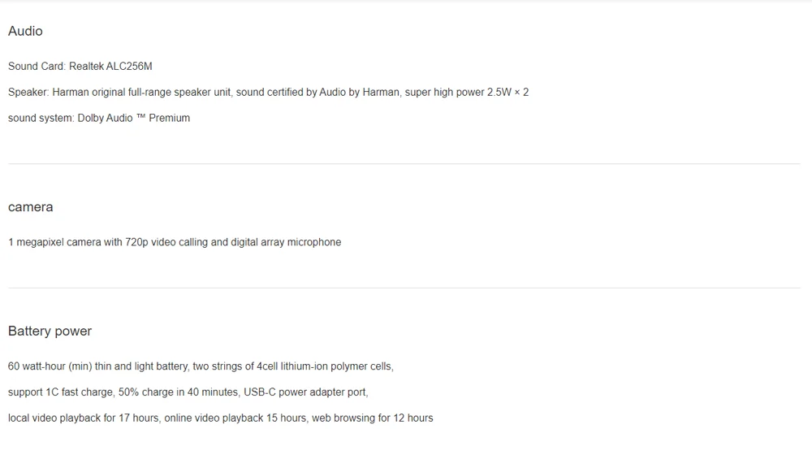Viewport: 812px width, 459px height.
Task: Click the ™ symbol after Dolby Audio
Action: click(x=140, y=118)
